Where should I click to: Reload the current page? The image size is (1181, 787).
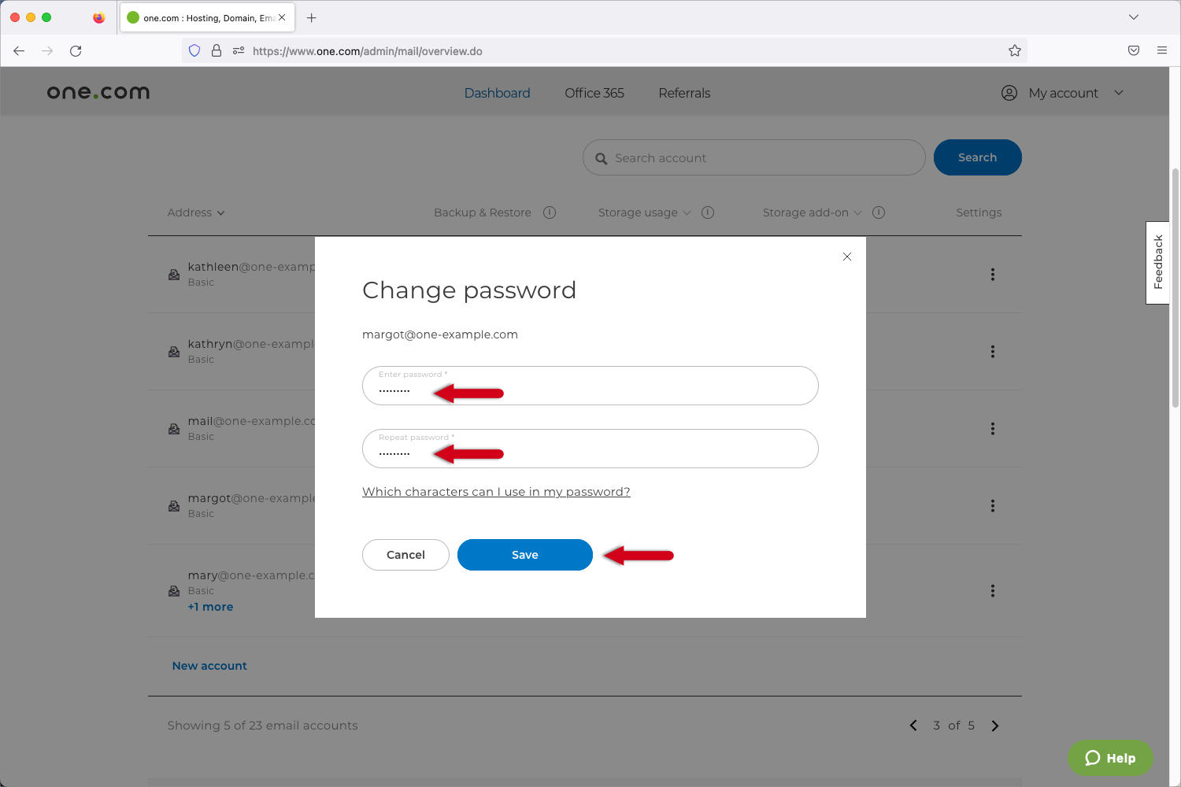(76, 50)
